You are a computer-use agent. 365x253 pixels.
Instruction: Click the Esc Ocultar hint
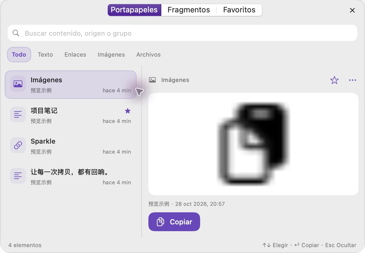point(341,245)
